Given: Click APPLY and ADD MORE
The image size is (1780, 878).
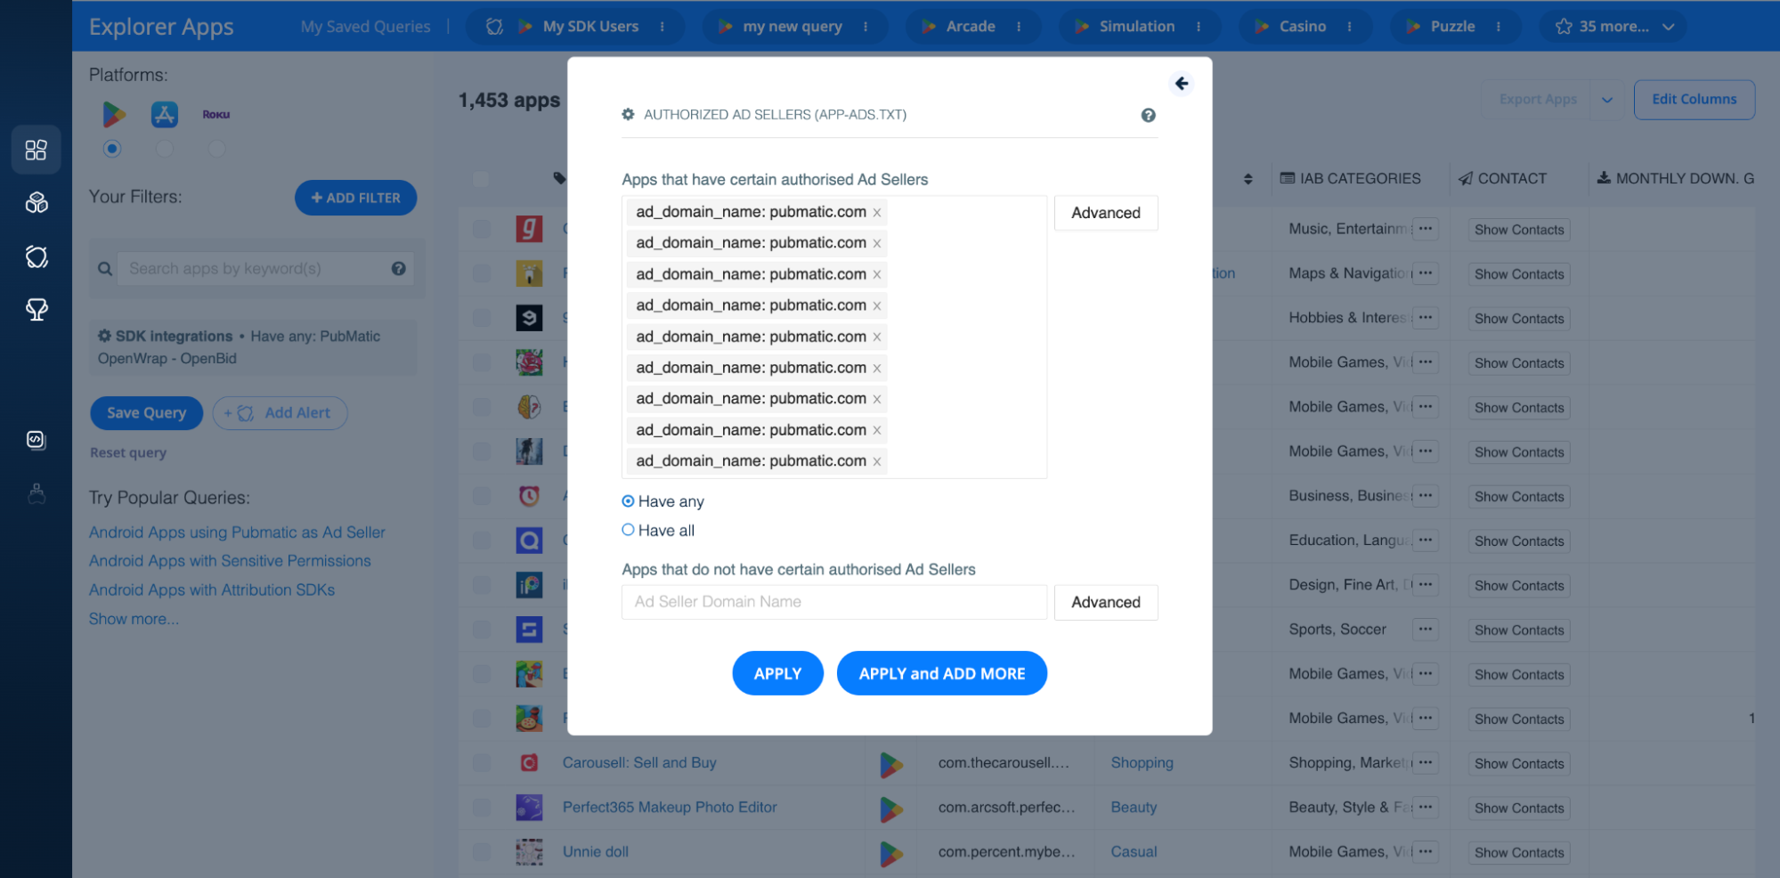Looking at the screenshot, I should coord(942,673).
